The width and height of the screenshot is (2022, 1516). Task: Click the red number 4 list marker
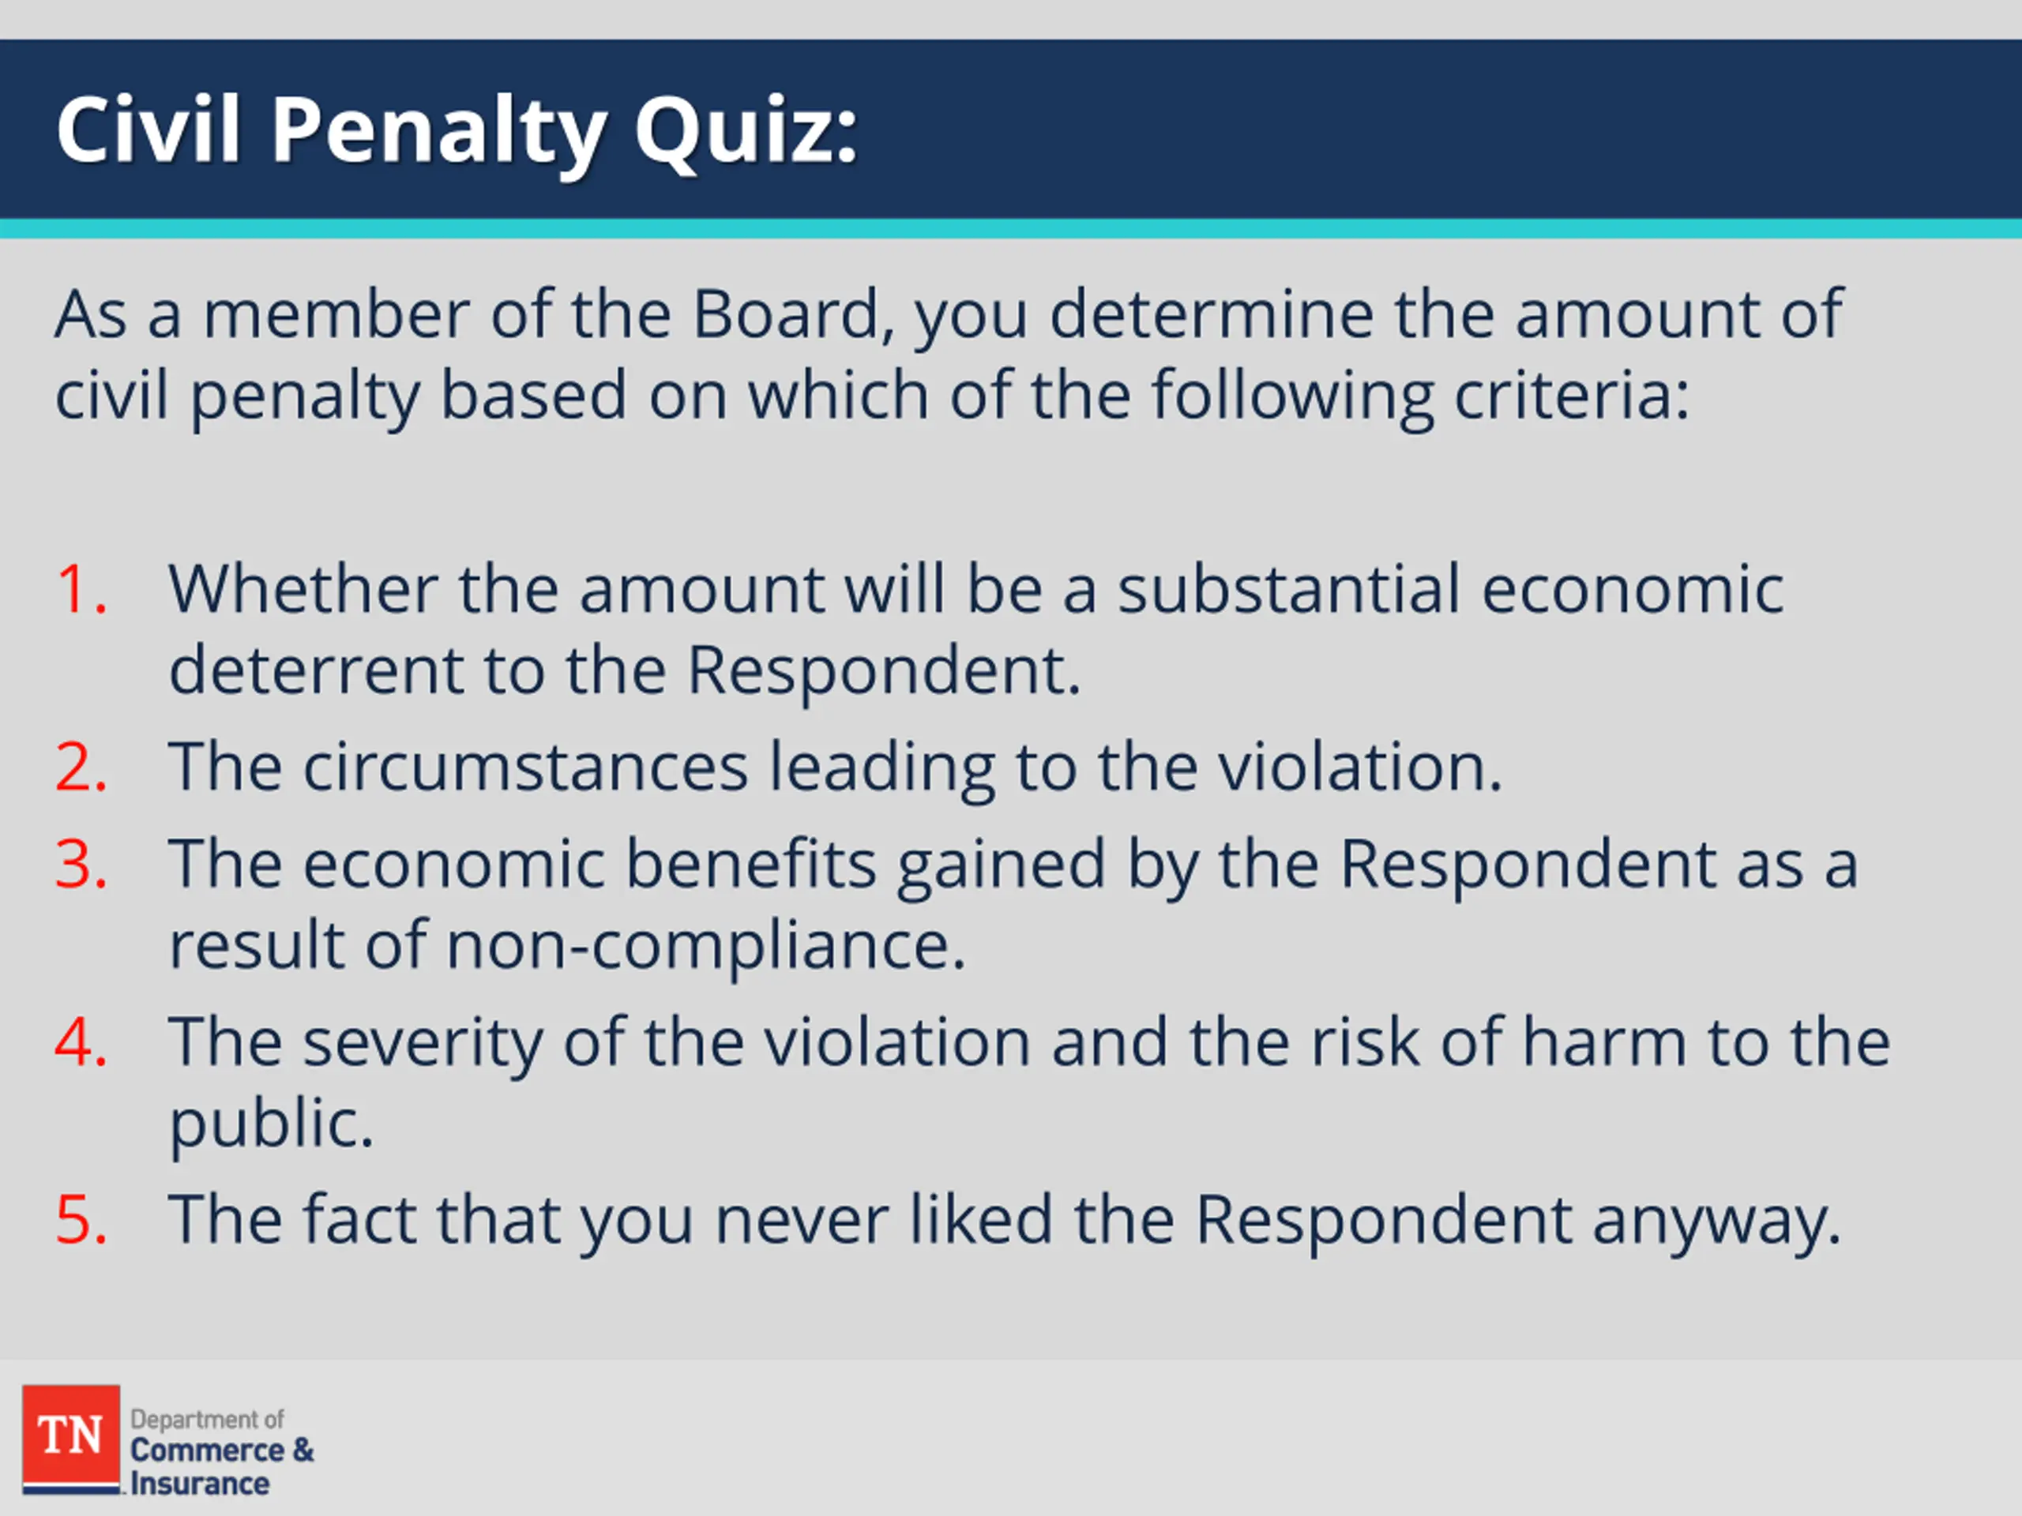[x=81, y=1041]
